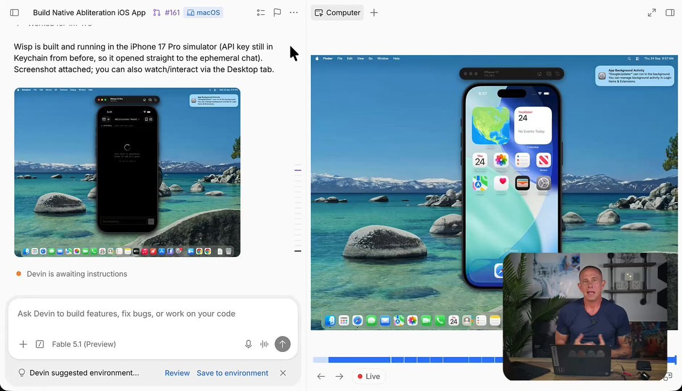This screenshot has height=391, width=682.
Task: Open Finder menu in remote desktop
Action: (x=328, y=58)
